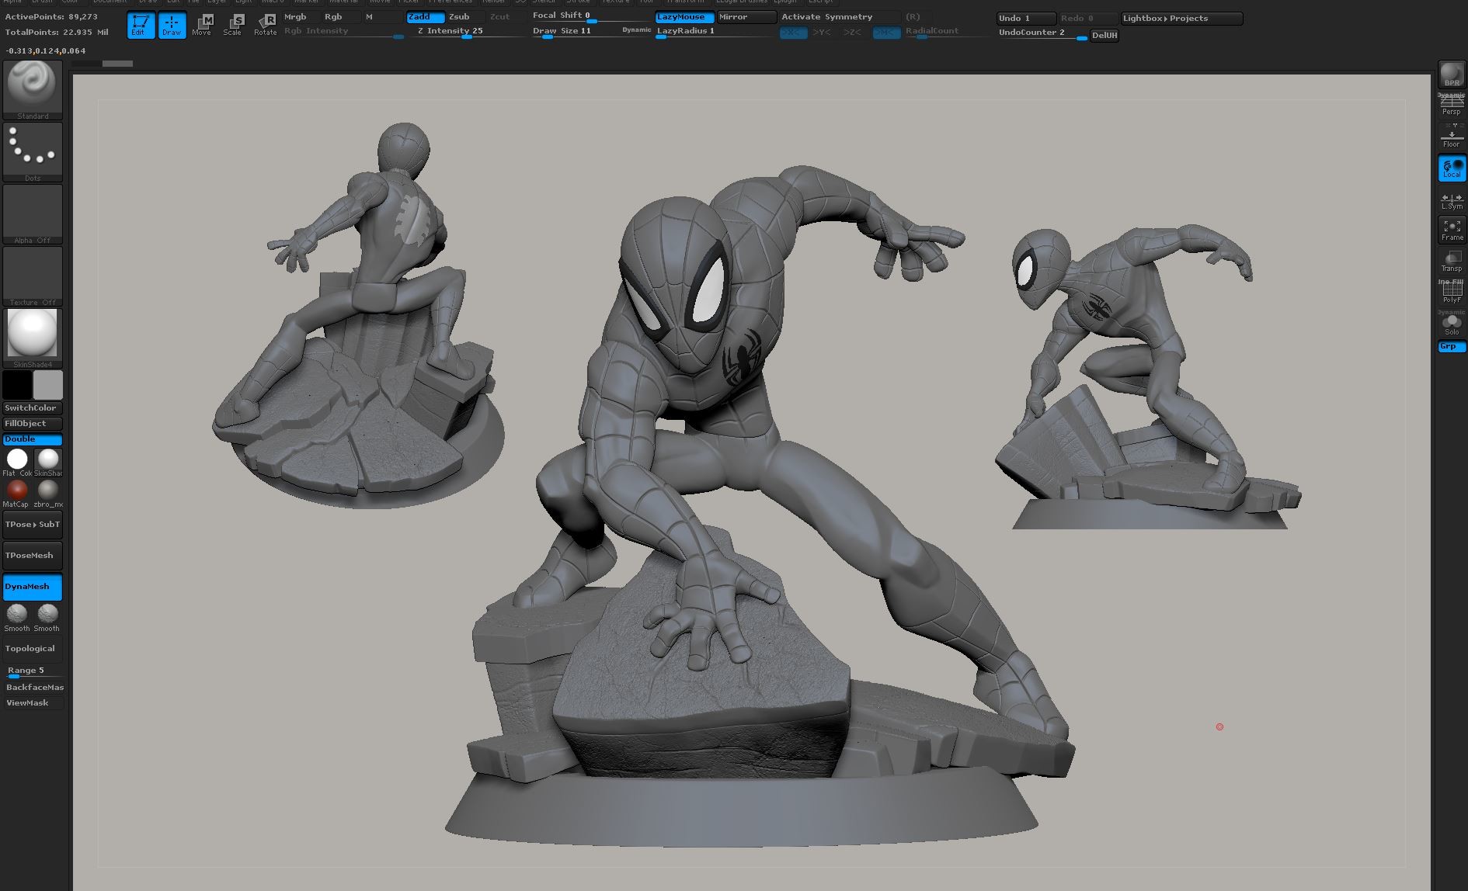The image size is (1468, 891).
Task: Click SwitchColor button
Action: [33, 408]
